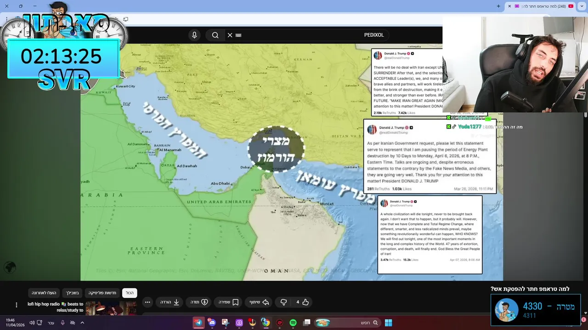Open lofi hip hop radio thumbnail

click(x=111, y=308)
